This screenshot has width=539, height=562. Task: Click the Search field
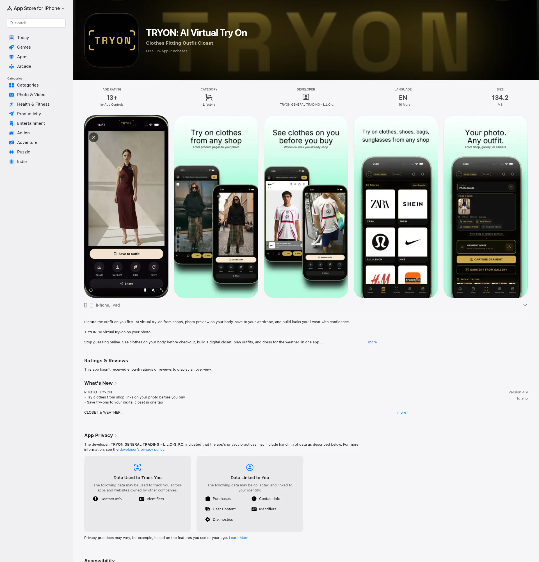click(36, 23)
